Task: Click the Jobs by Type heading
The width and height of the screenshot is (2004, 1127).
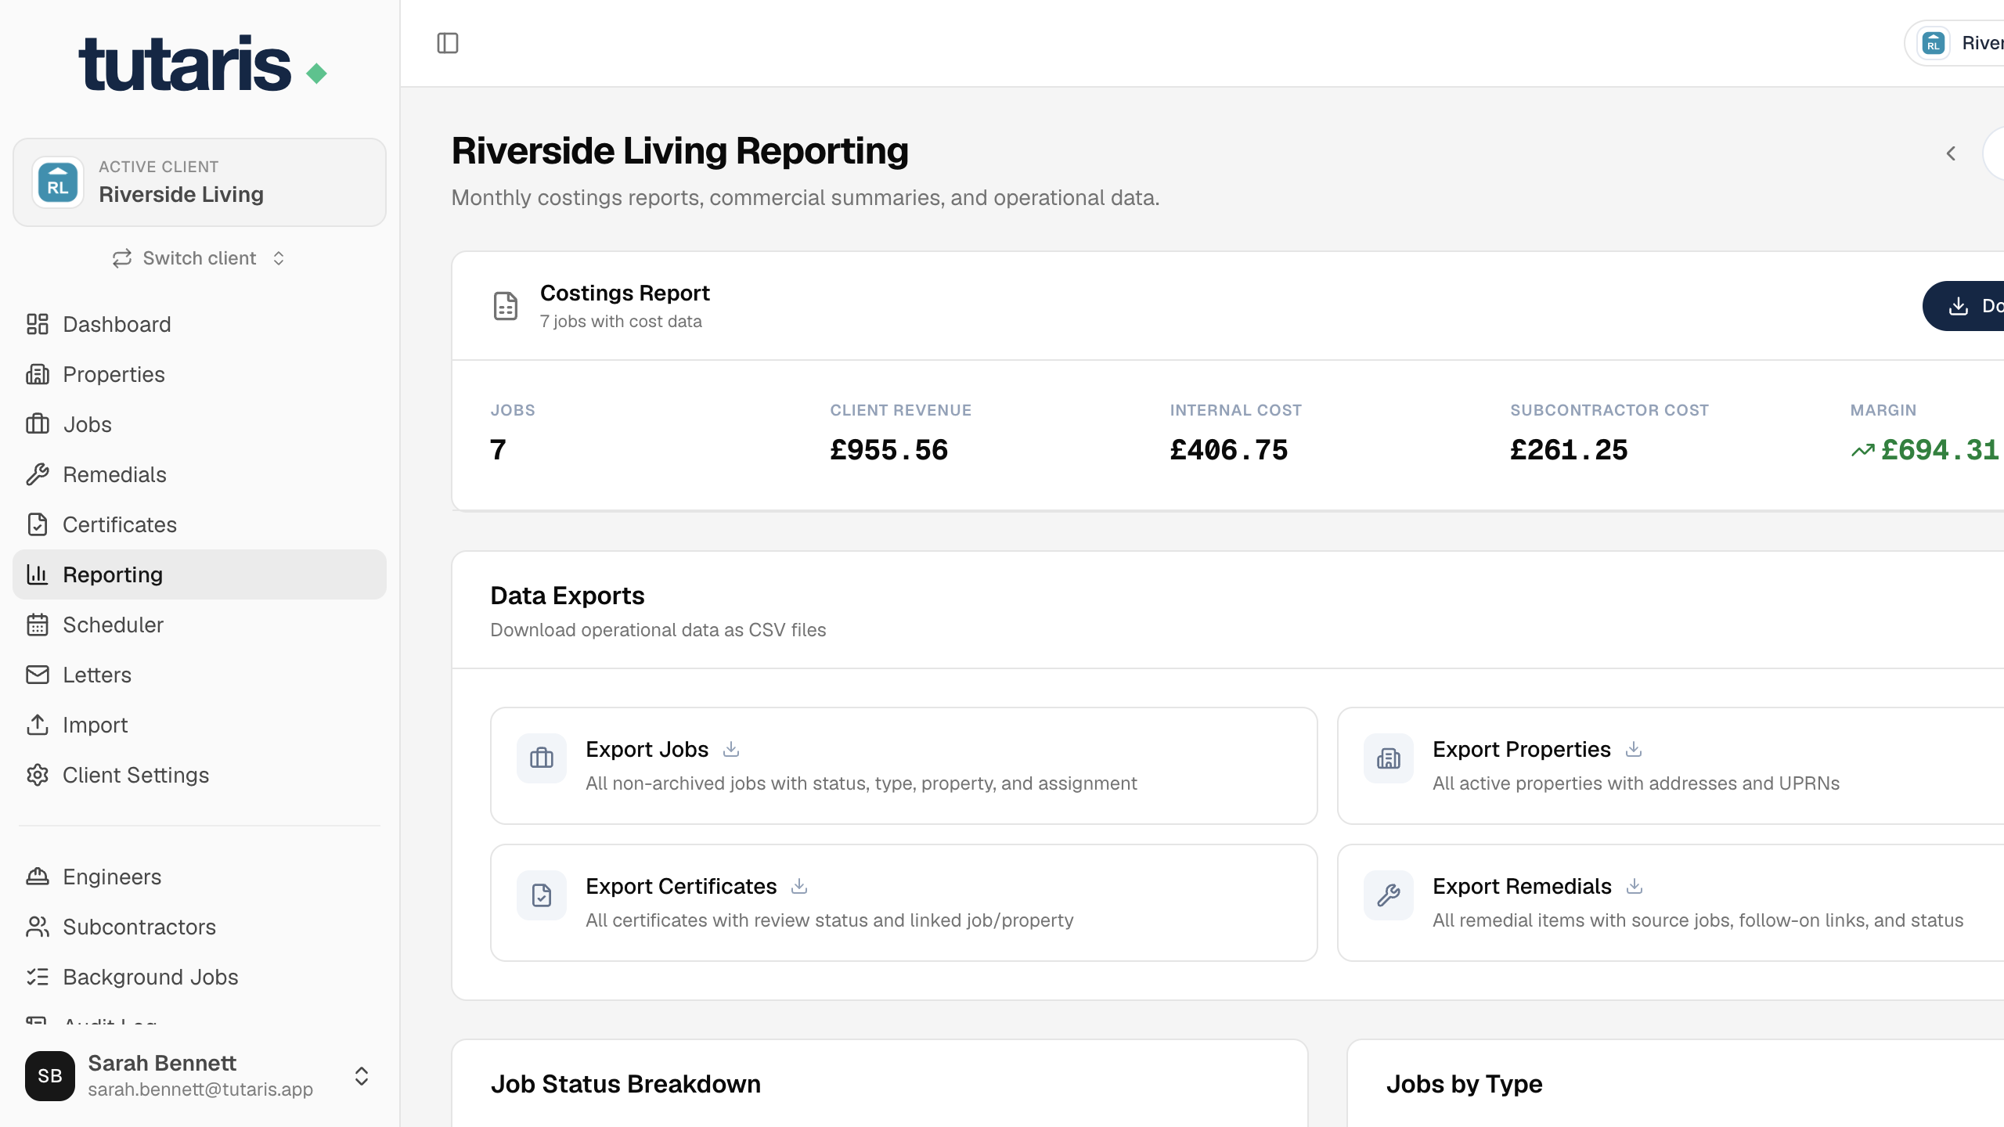Action: [1464, 1084]
